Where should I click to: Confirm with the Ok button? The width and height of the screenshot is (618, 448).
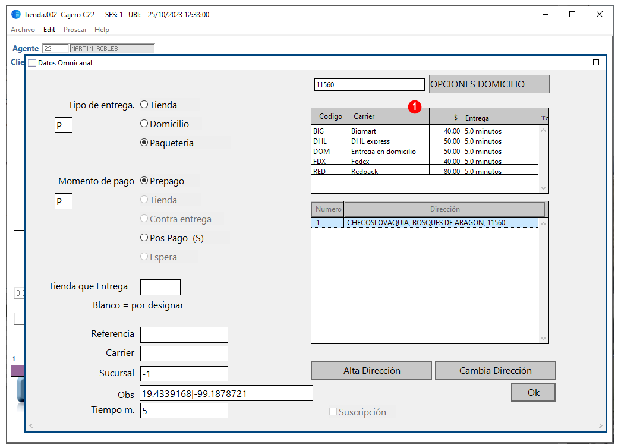[x=533, y=392]
